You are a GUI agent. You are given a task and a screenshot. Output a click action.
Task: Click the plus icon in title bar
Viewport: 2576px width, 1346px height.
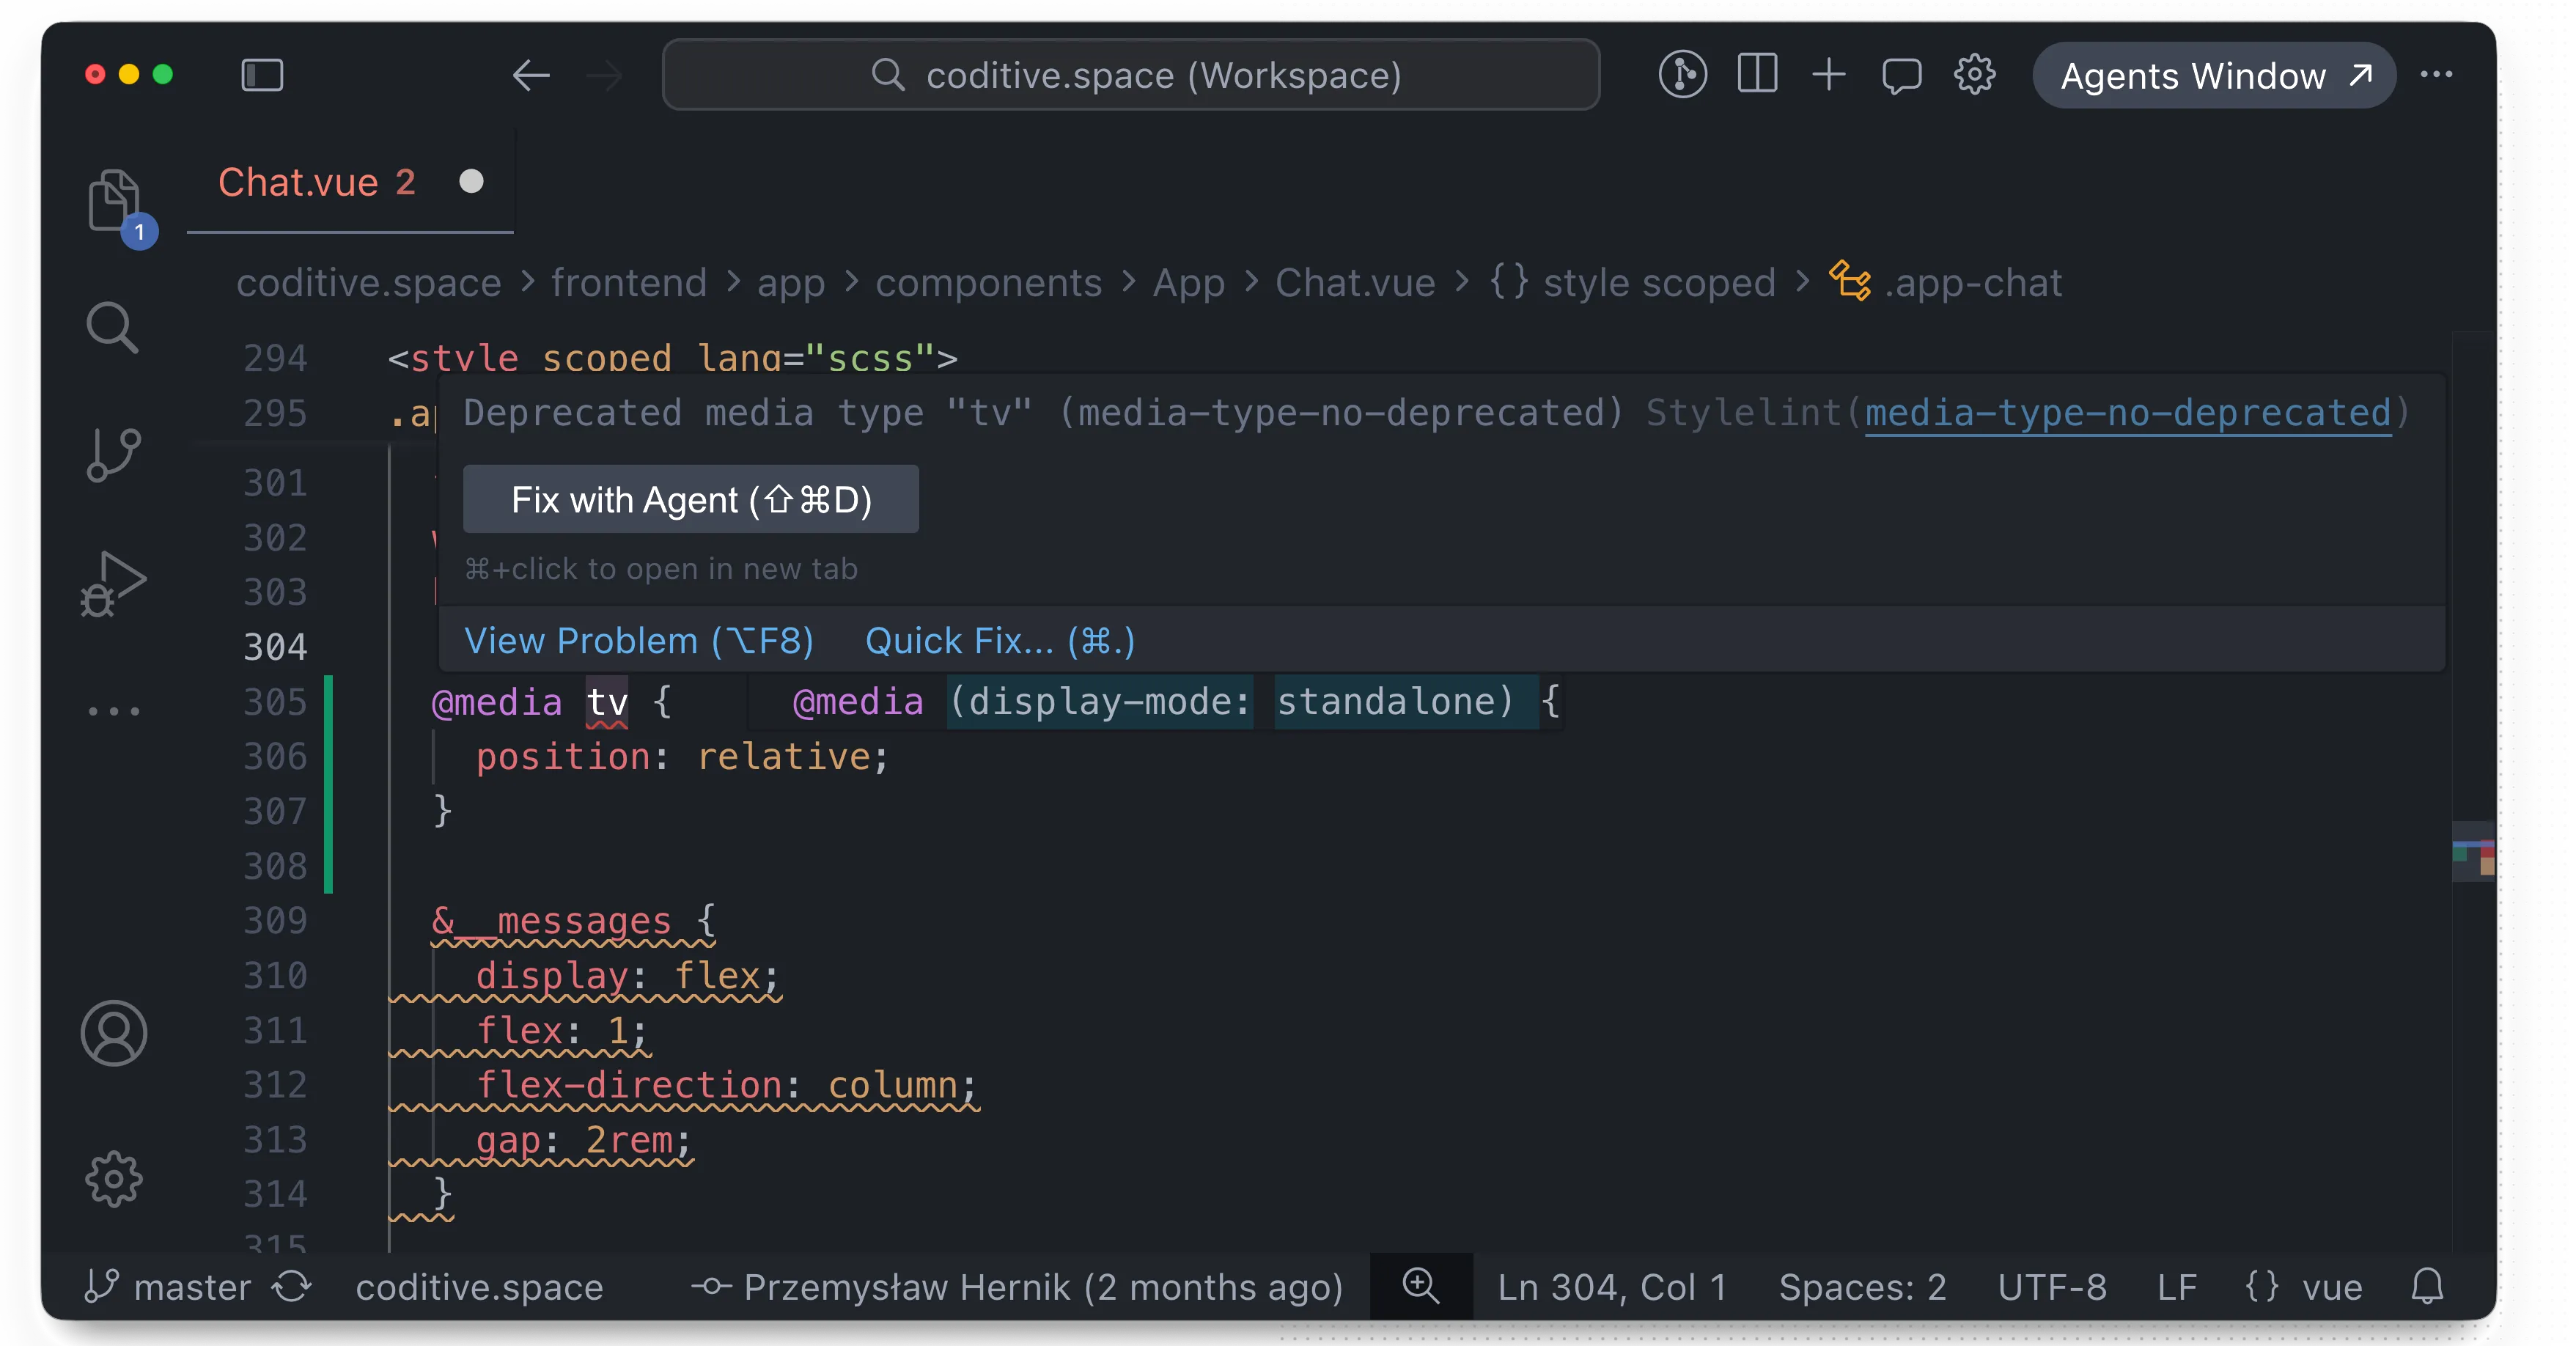point(1828,75)
